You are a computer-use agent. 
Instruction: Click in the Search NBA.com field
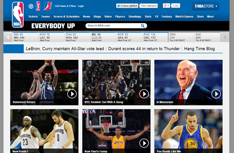[x=113, y=26]
